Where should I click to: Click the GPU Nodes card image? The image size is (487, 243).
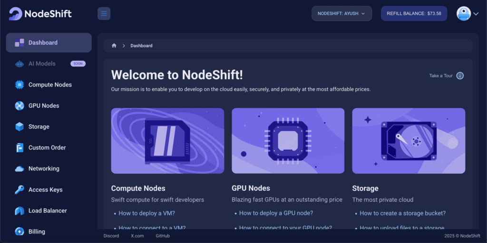(x=288, y=140)
